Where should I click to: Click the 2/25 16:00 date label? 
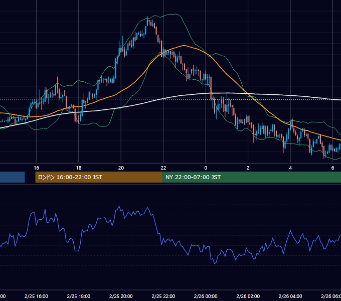pyautogui.click(x=36, y=296)
